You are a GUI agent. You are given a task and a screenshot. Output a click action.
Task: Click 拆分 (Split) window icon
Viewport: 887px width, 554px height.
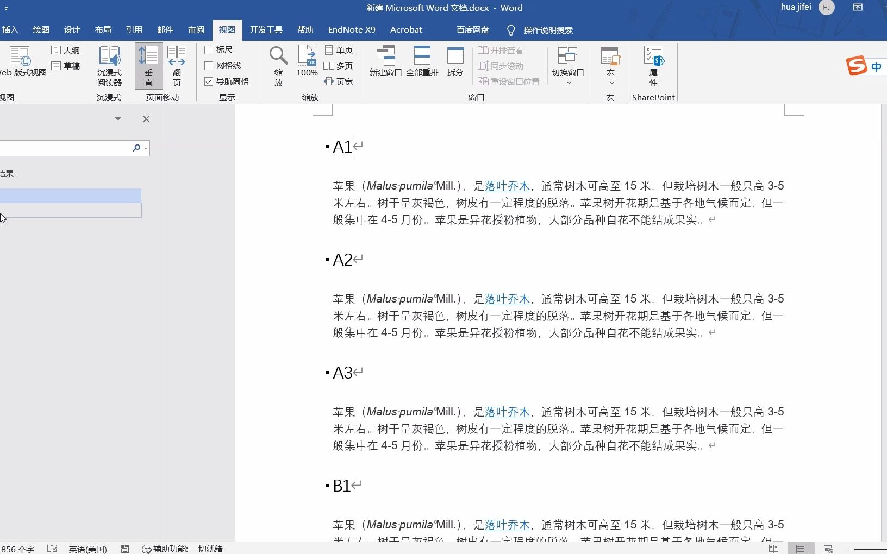pyautogui.click(x=455, y=61)
